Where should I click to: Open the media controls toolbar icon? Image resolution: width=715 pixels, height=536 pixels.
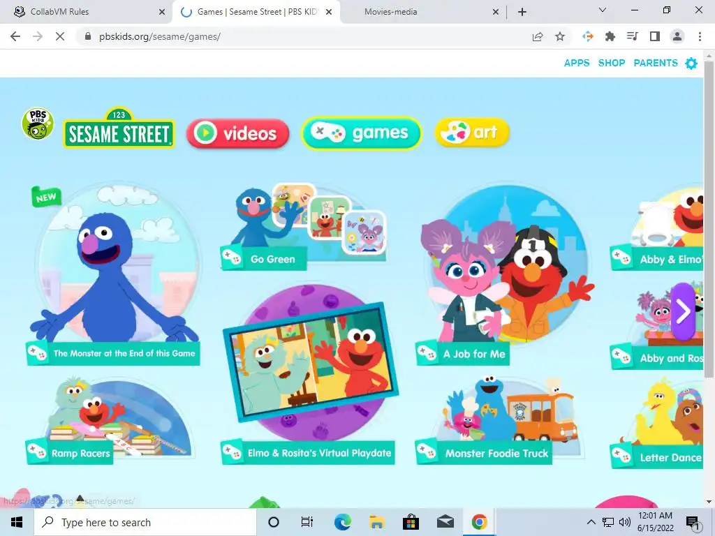tap(633, 36)
